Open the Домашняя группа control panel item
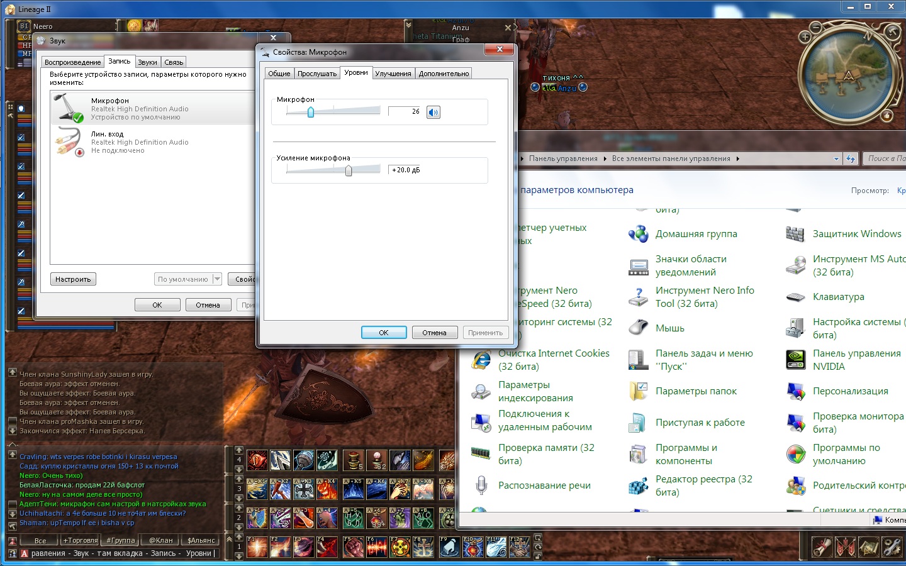The image size is (906, 566). point(683,234)
